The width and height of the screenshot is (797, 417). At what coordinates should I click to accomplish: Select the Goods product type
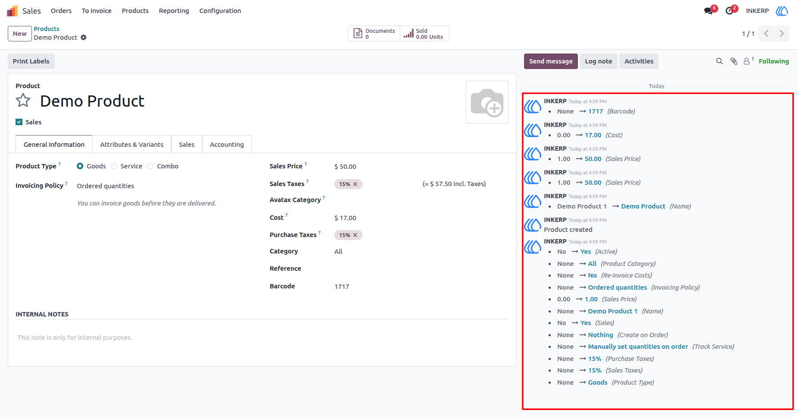[x=80, y=166]
